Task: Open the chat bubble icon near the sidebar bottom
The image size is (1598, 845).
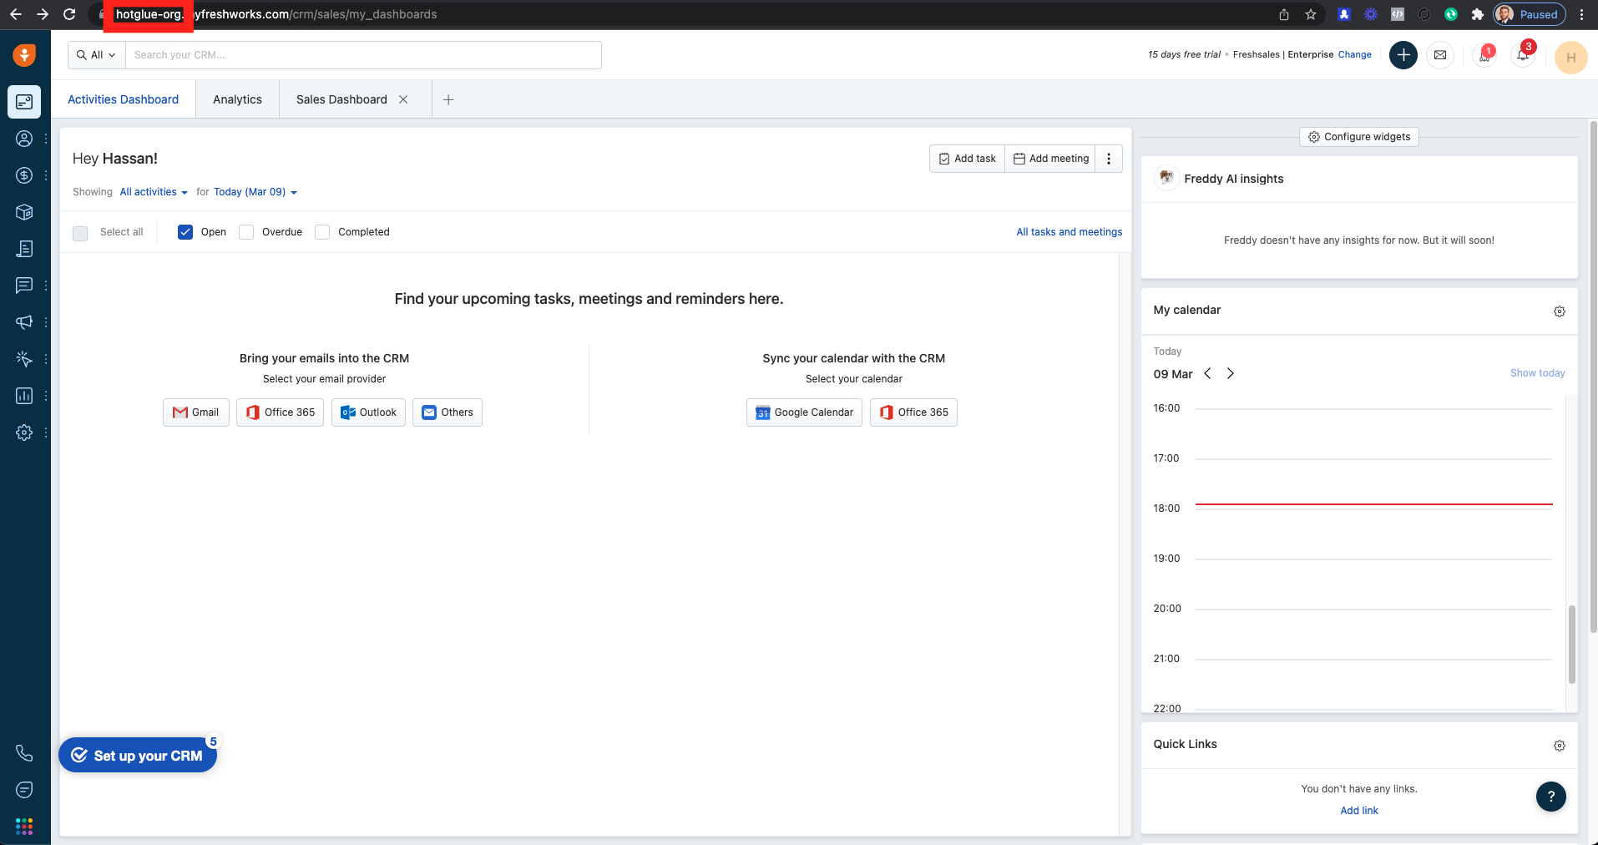Action: [24, 790]
